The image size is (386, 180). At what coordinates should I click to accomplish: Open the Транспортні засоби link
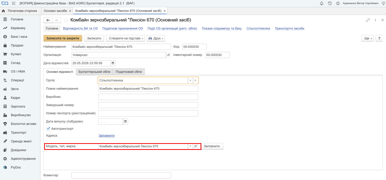coord(289,28)
